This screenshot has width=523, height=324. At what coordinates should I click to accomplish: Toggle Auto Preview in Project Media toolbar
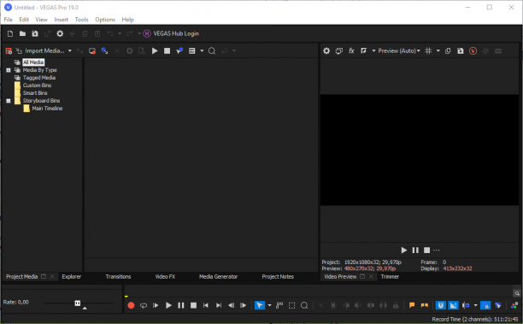click(x=179, y=50)
